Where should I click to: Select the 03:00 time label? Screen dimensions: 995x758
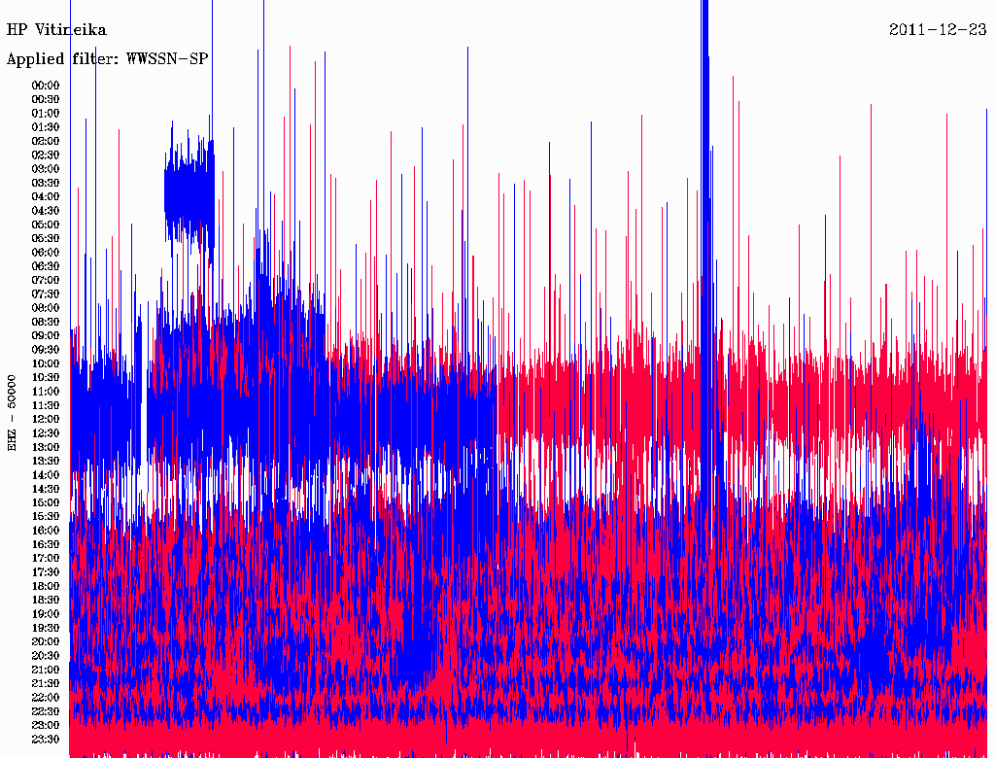click(46, 169)
